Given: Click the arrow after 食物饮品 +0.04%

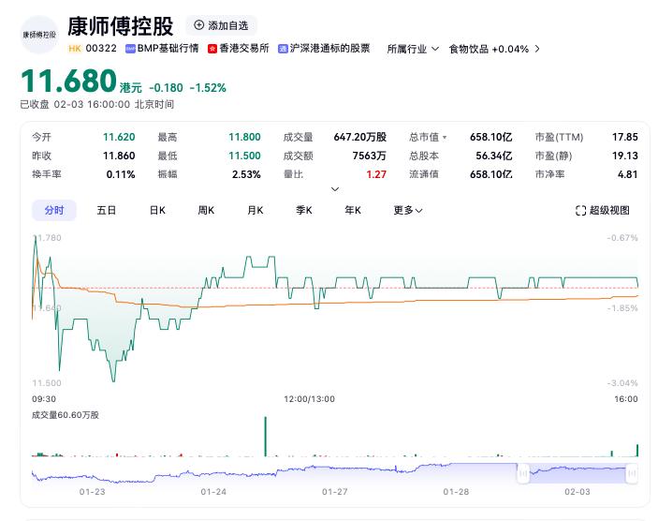Looking at the screenshot, I should pyautogui.click(x=537, y=49).
